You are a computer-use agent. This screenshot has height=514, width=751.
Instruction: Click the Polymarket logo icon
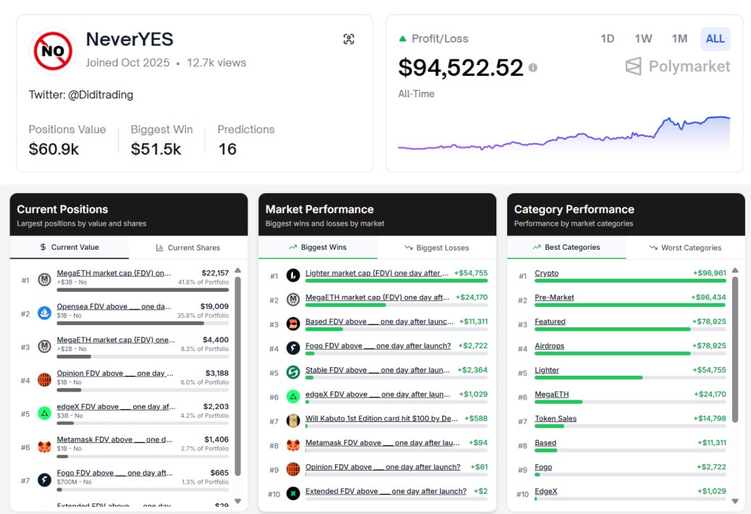[633, 66]
